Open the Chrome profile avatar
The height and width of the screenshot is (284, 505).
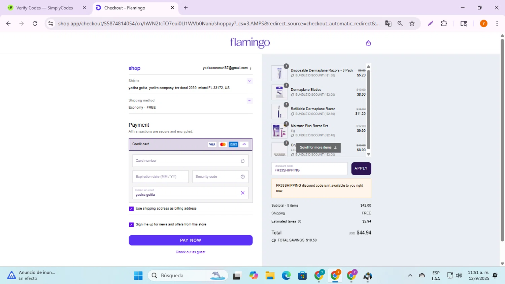(x=484, y=24)
